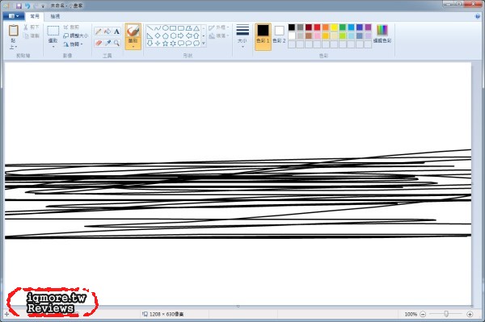Open the shape Fill dropdown
The width and height of the screenshot is (485, 322).
[219, 36]
